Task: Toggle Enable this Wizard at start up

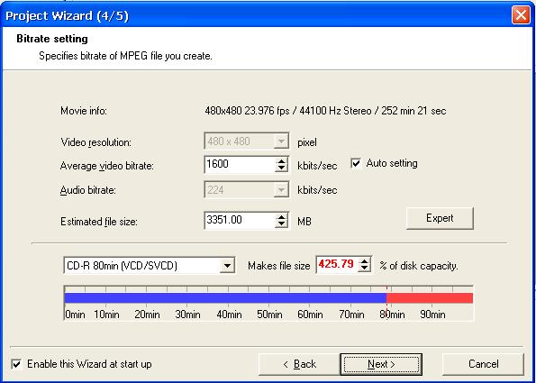Action: point(16,364)
